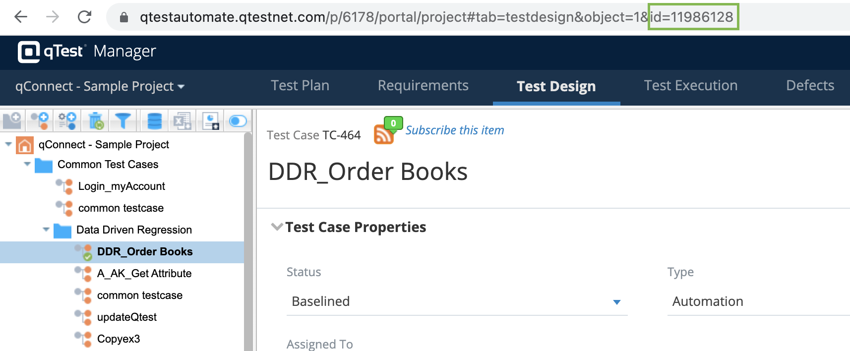The image size is (850, 351).
Task: Switch the blue toggle in the tree toolbar
Action: (x=238, y=120)
